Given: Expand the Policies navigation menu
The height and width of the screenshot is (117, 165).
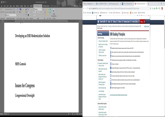Looking at the screenshot, I should tap(120, 22).
